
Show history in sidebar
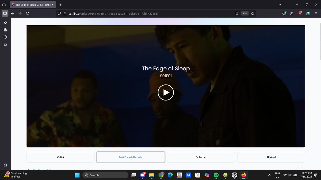(x=5, y=37)
